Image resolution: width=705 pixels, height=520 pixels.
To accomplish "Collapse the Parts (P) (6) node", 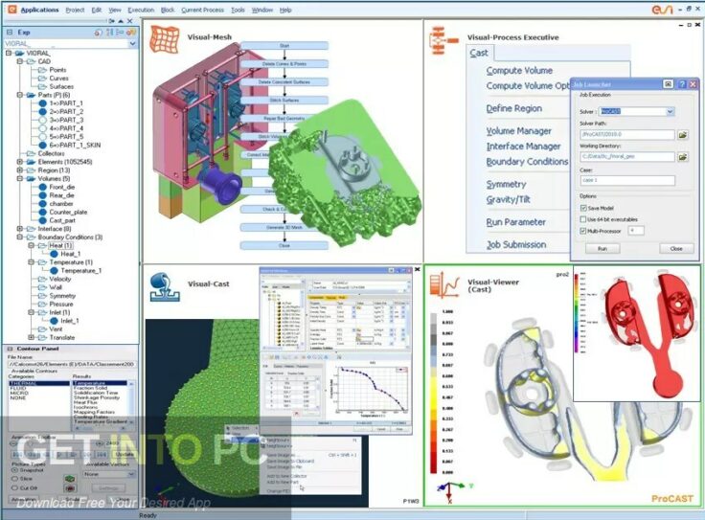I will pos(20,95).
